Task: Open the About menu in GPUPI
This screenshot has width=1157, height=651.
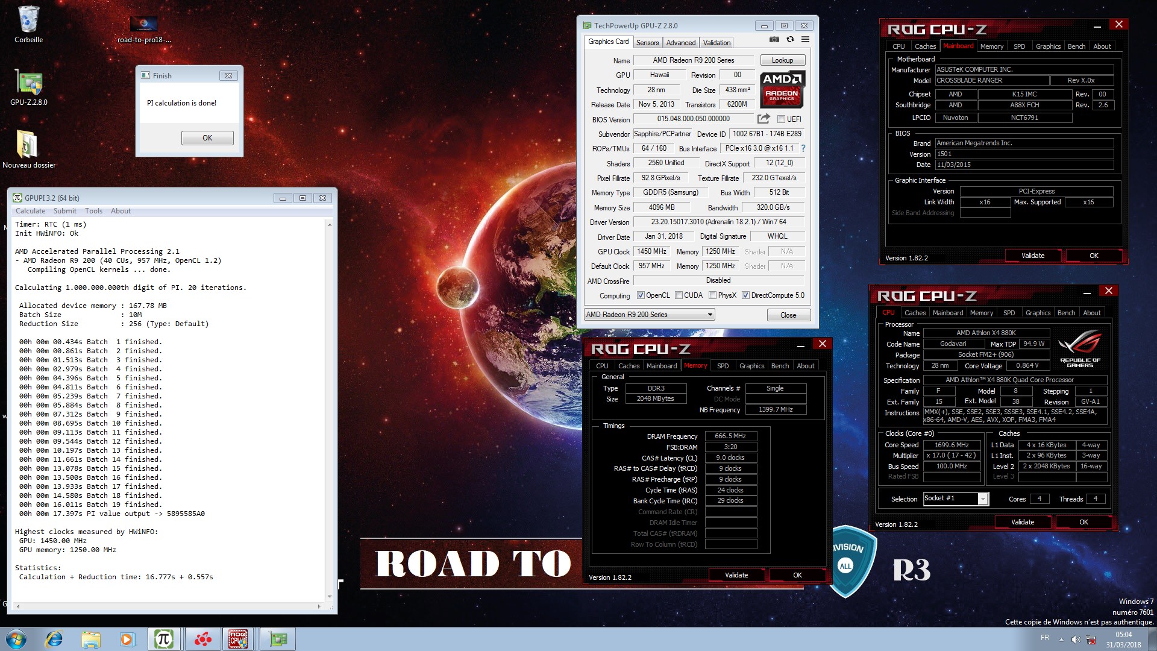Action: click(x=121, y=211)
